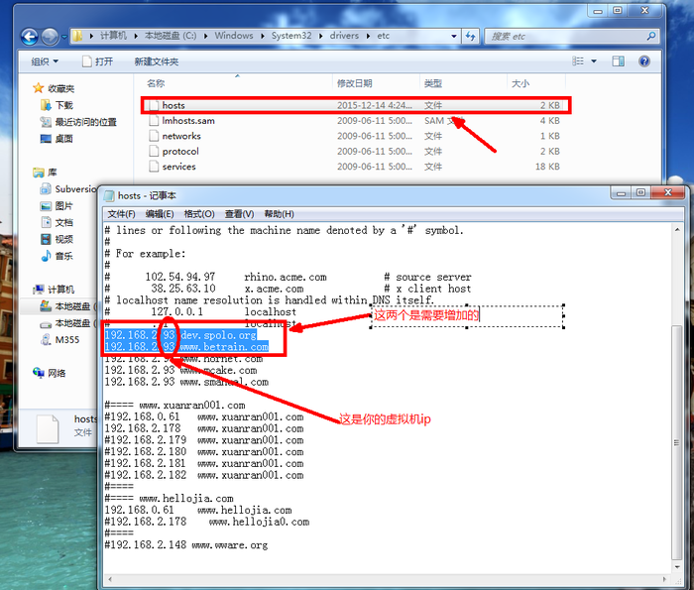Open the address bar history dropdown arrow
694x590 pixels.
(454, 37)
